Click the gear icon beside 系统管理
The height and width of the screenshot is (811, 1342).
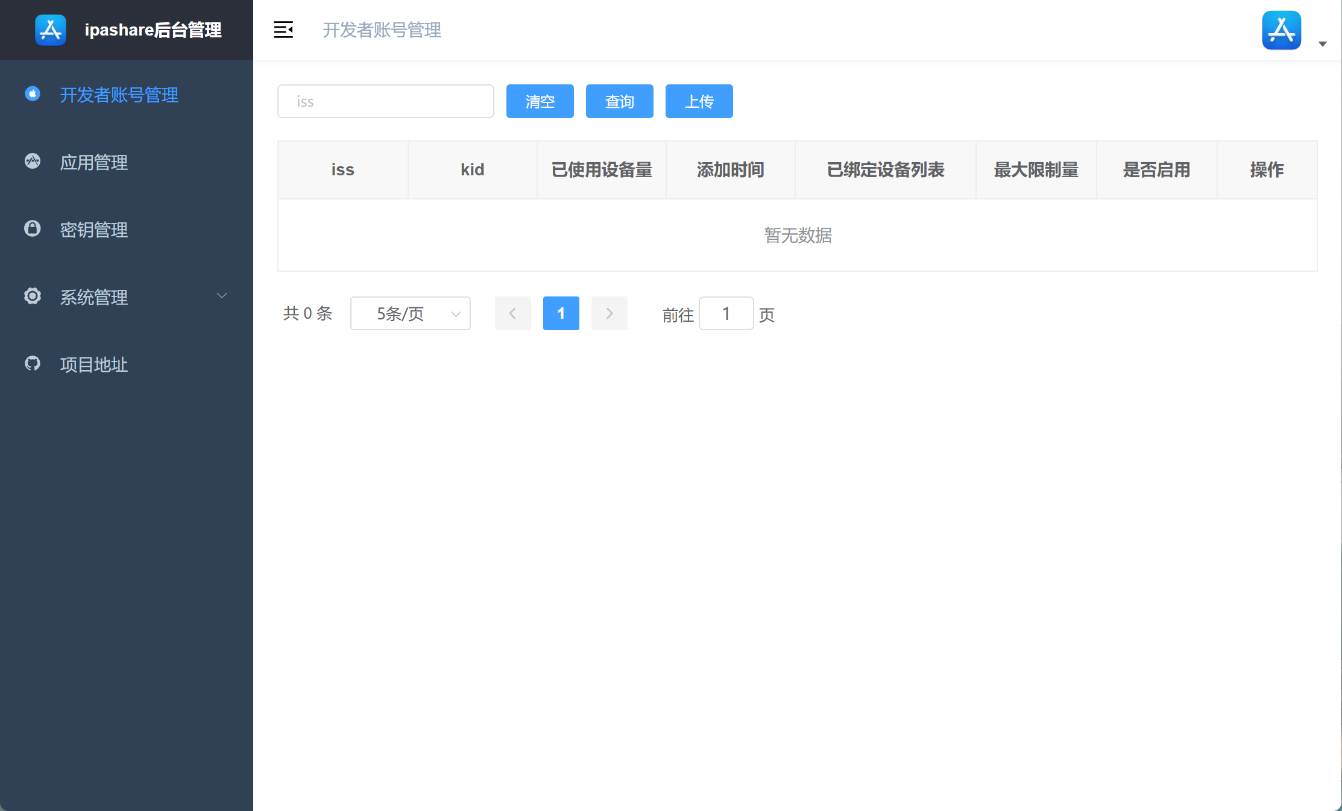click(x=33, y=296)
